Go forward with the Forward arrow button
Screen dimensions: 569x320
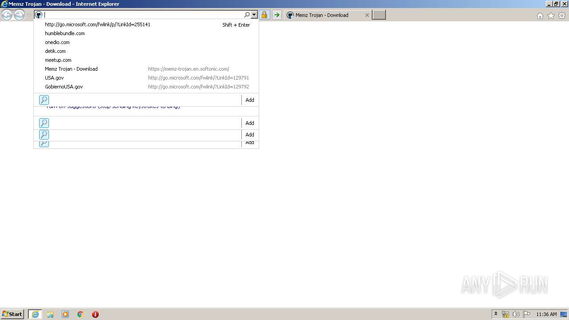pyautogui.click(x=19, y=15)
